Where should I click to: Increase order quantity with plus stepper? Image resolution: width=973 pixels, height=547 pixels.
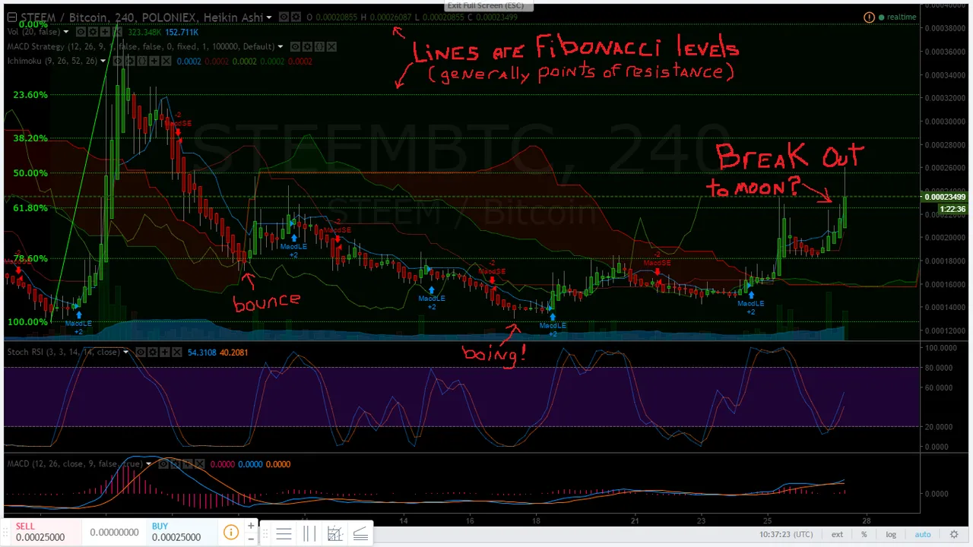pyautogui.click(x=251, y=525)
